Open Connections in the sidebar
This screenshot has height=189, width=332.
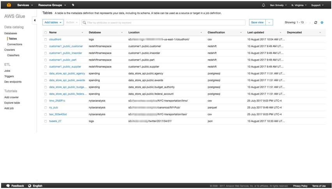pyautogui.click(x=14, y=44)
